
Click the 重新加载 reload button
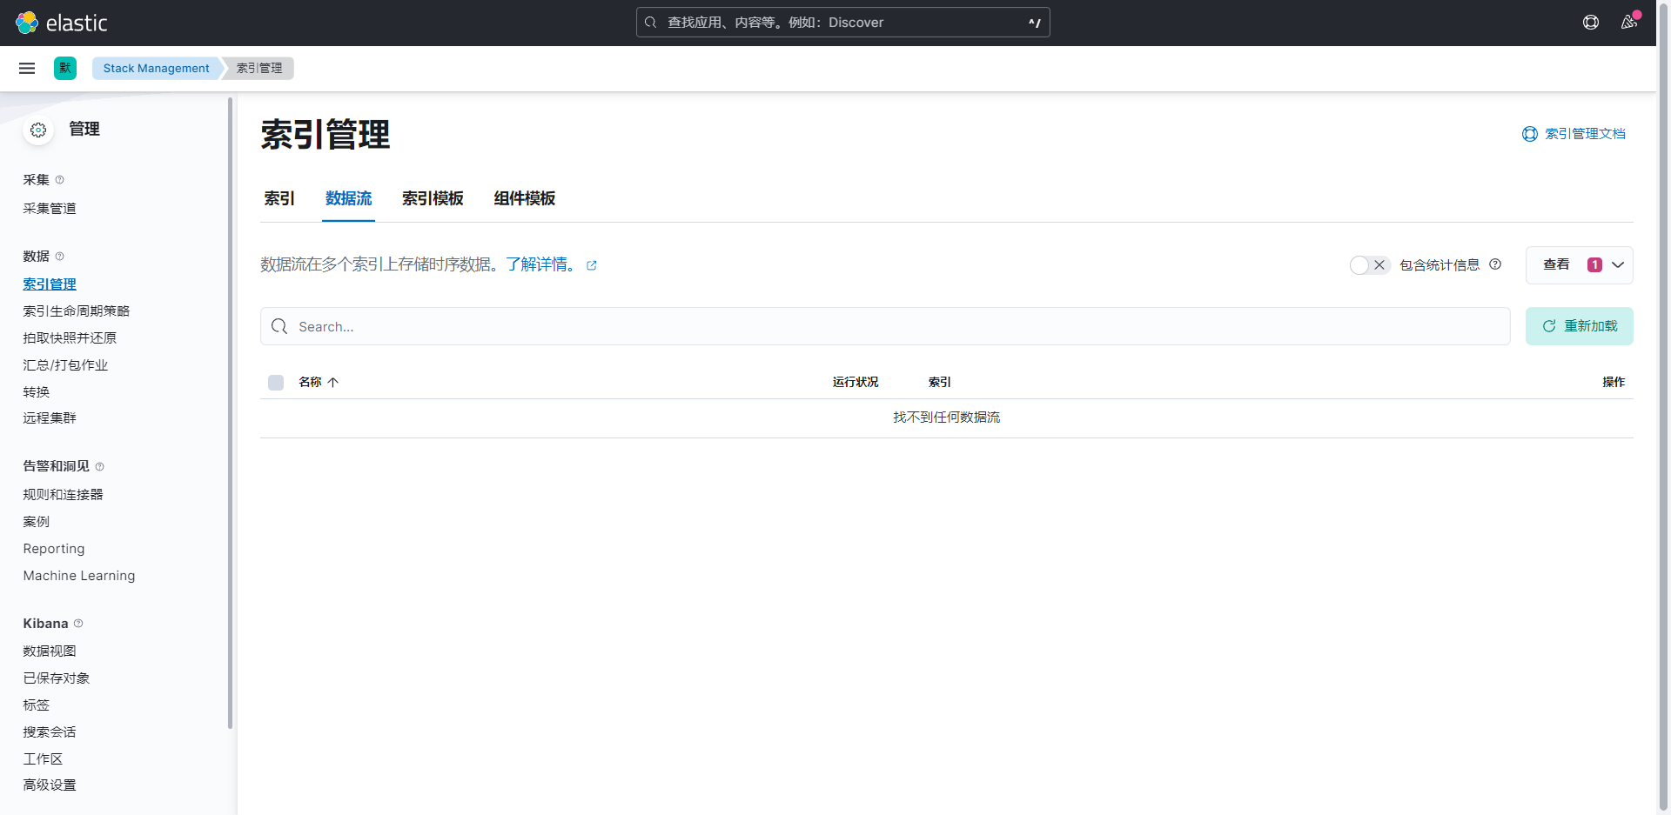(x=1579, y=326)
